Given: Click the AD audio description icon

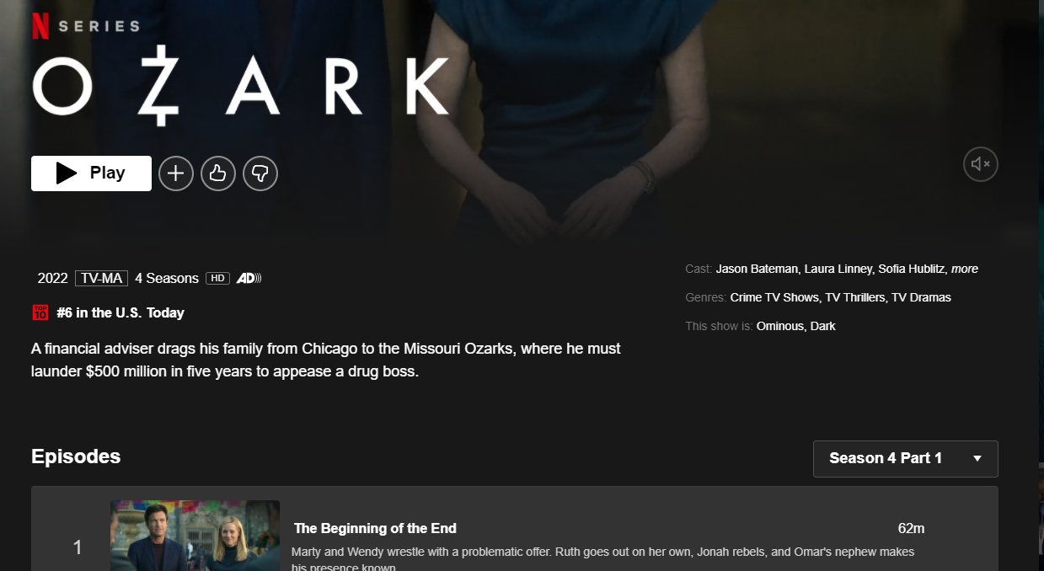Looking at the screenshot, I should click(249, 278).
